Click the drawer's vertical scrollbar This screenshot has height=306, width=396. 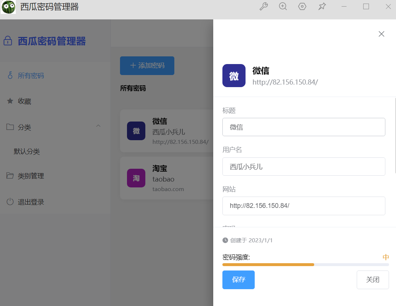click(x=395, y=136)
